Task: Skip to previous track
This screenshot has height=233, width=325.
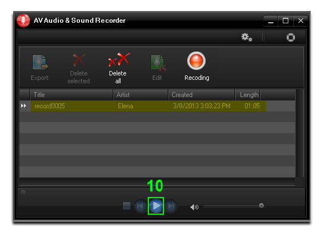Action: [x=141, y=206]
